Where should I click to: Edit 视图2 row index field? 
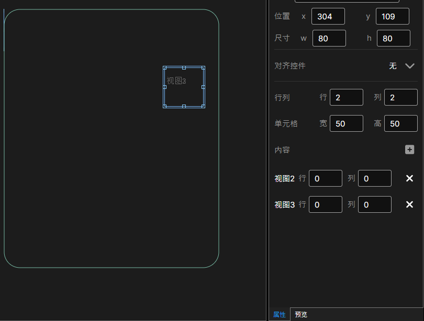pos(326,178)
